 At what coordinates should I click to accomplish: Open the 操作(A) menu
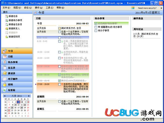[x=39, y=8]
